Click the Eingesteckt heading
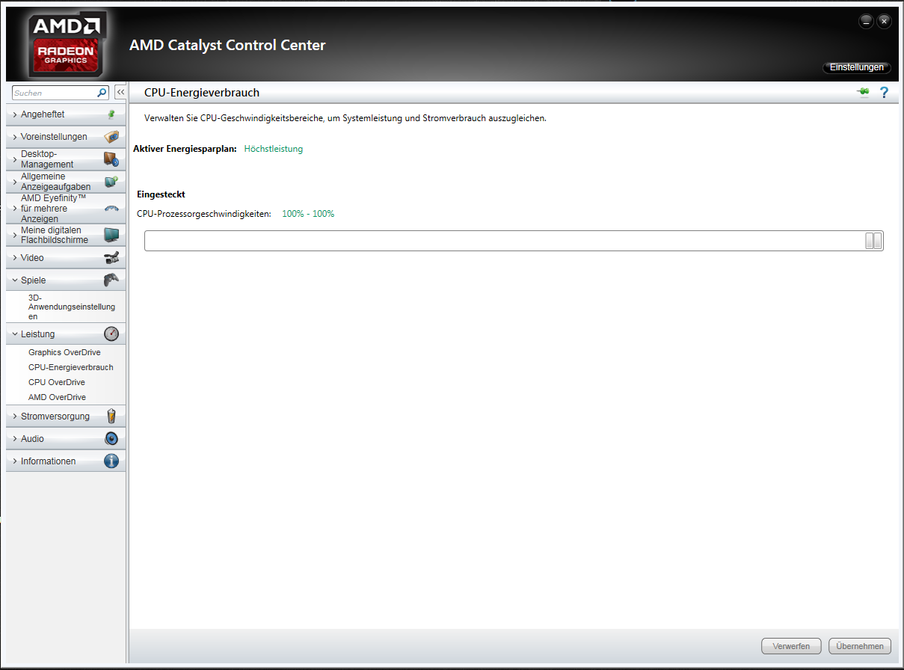 point(161,194)
